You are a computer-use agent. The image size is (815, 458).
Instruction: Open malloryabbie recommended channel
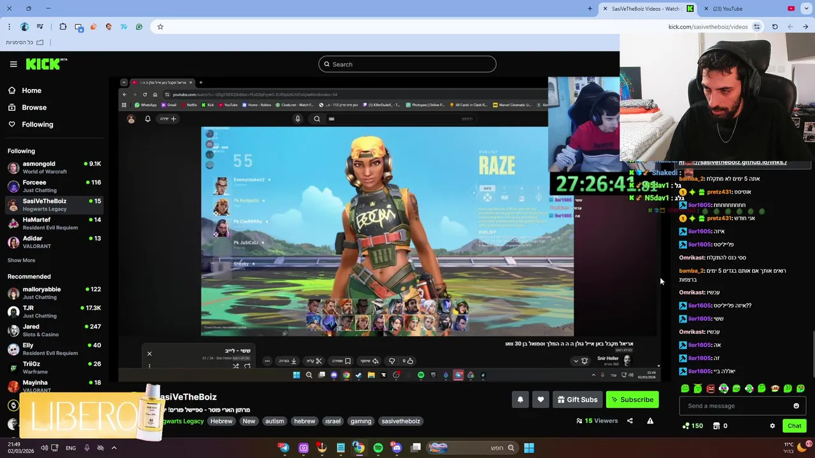coord(54,293)
